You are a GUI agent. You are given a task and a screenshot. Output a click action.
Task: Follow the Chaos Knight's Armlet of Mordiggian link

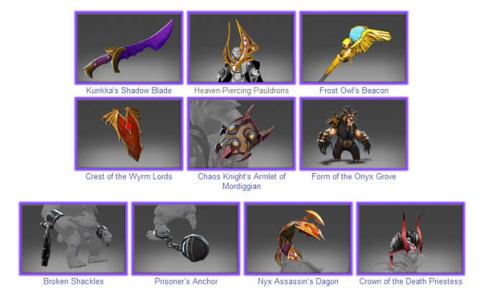[x=242, y=181]
